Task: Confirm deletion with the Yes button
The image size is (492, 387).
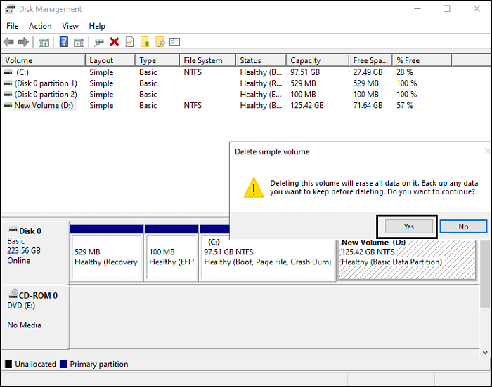Action: point(408,226)
